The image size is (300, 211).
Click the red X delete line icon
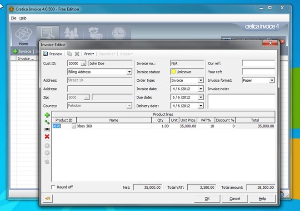[47, 137]
